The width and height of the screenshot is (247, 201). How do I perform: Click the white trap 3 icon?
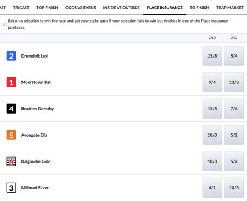pyautogui.click(x=12, y=188)
